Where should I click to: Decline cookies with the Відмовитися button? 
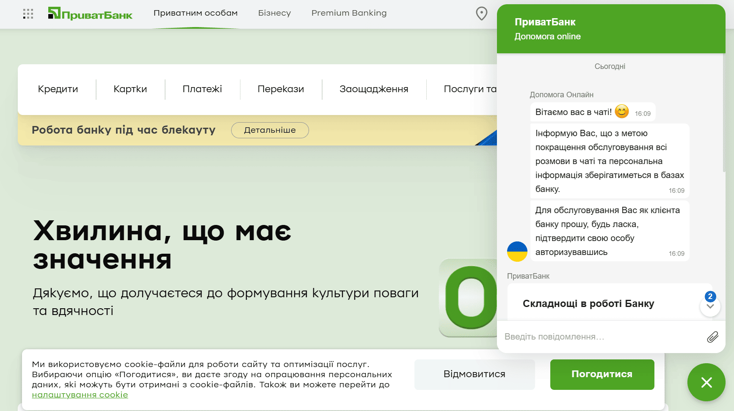click(x=474, y=374)
